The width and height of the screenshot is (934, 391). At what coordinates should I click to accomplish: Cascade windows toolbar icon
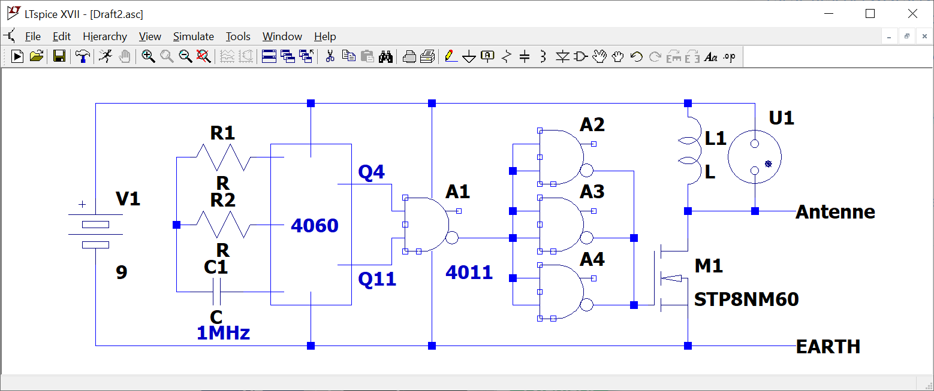click(288, 56)
